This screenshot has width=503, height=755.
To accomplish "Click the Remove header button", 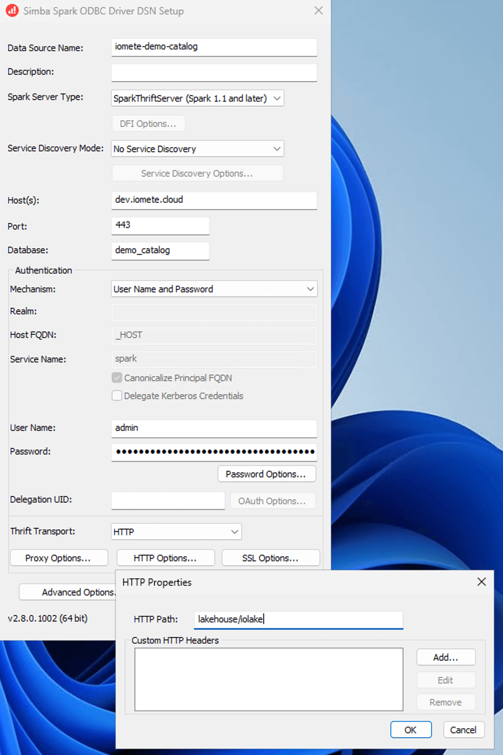I will coord(446,702).
